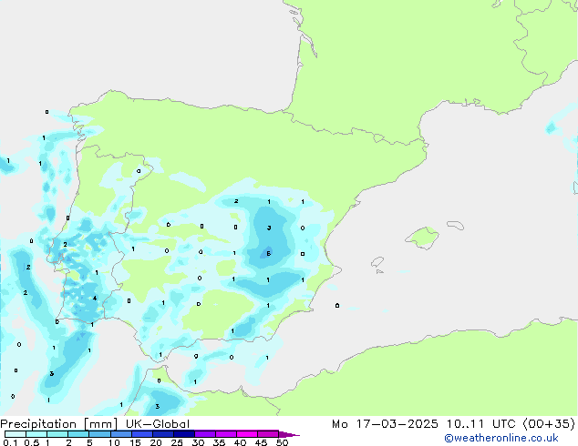This screenshot has width=578, height=446.
Task: Click the '30' legend scale label
Action: click(x=198, y=442)
